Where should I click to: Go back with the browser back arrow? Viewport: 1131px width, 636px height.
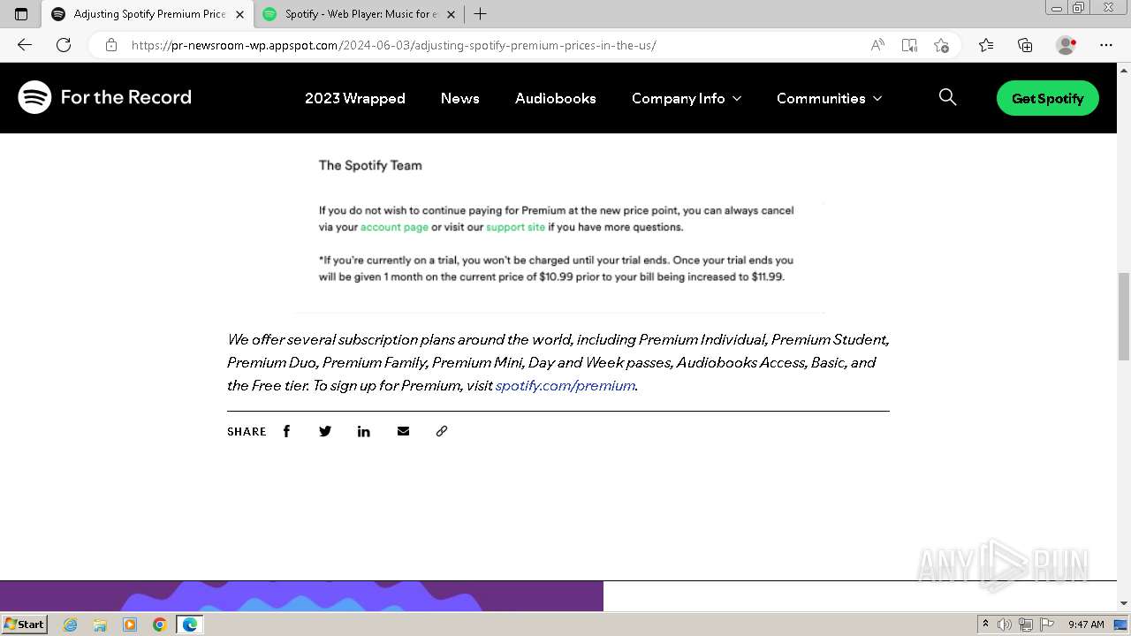(x=25, y=45)
